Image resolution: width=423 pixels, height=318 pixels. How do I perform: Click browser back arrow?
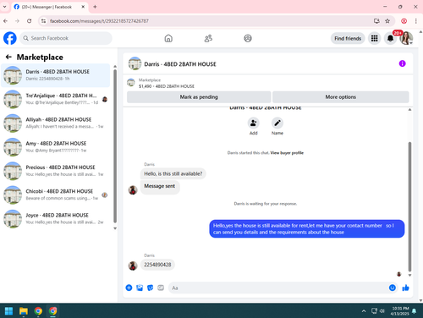6,21
